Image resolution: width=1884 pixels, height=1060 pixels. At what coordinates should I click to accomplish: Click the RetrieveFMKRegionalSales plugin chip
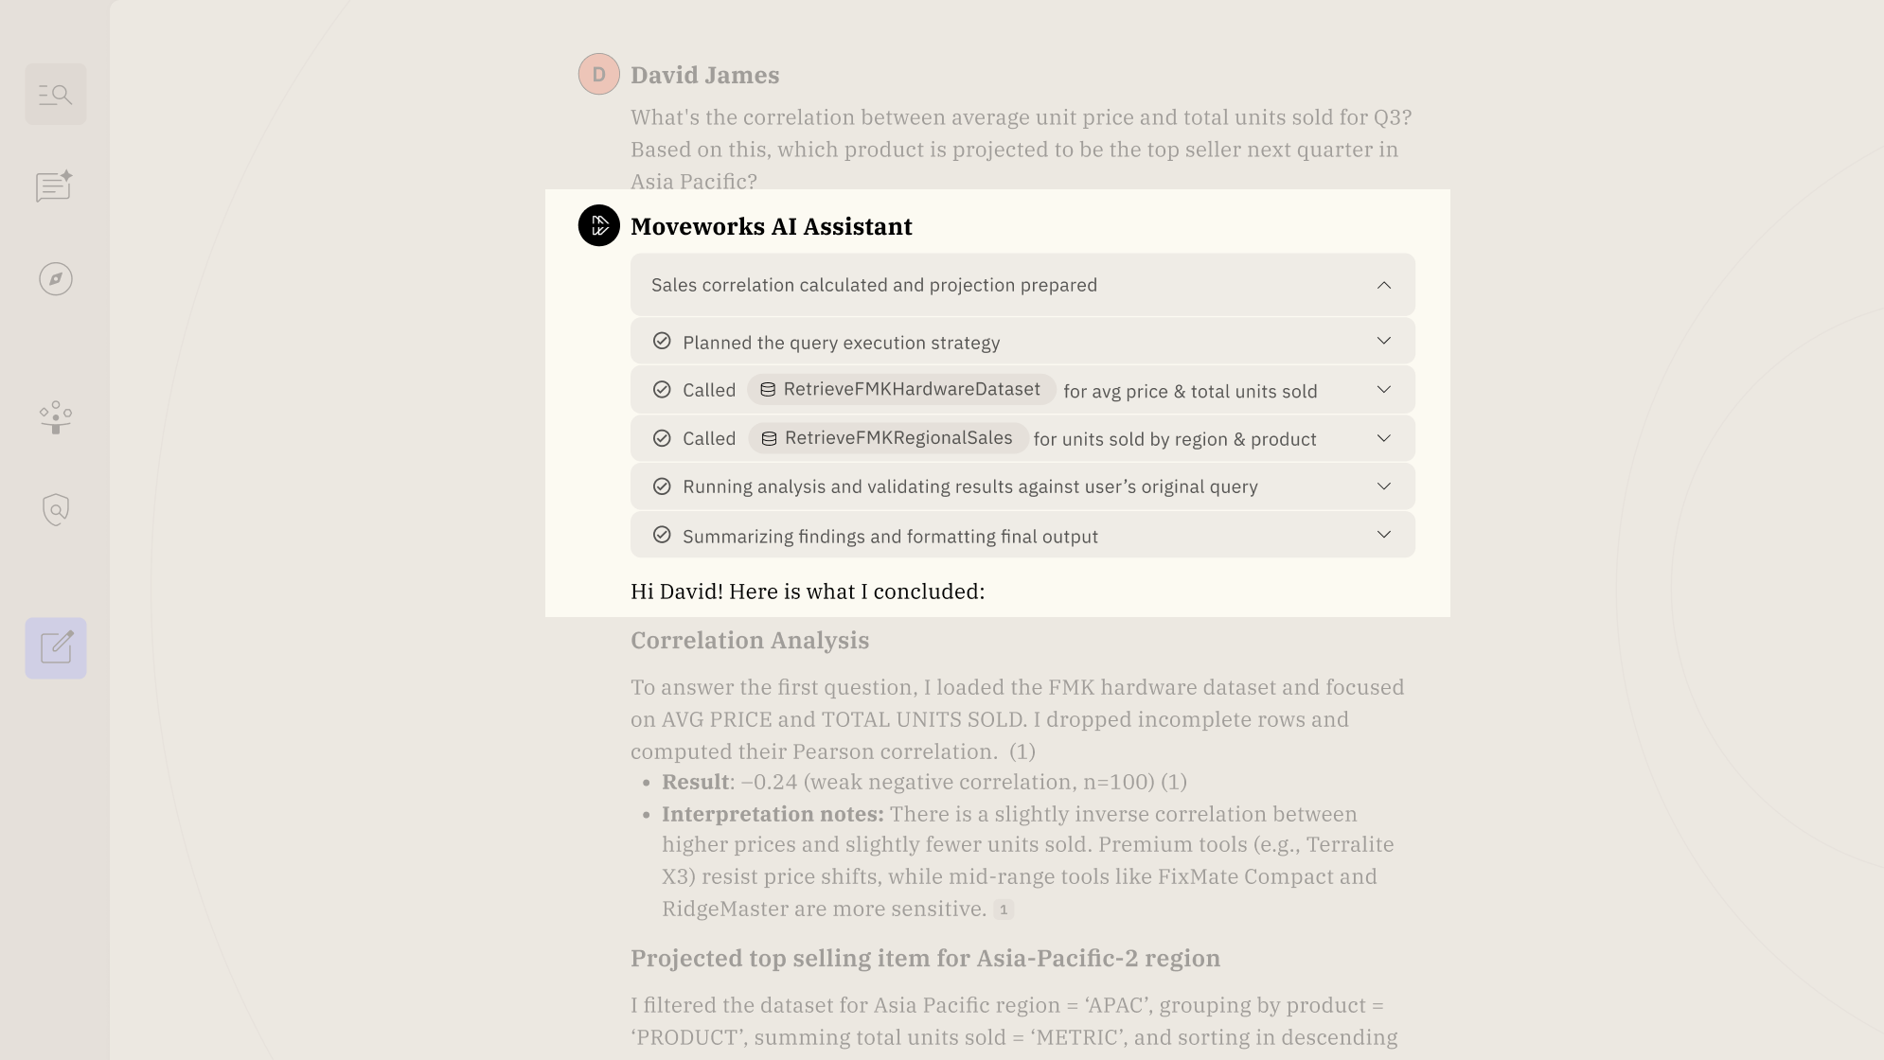pyautogui.click(x=888, y=438)
